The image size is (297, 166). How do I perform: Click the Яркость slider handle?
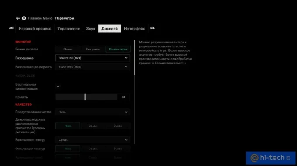[x=85, y=97]
